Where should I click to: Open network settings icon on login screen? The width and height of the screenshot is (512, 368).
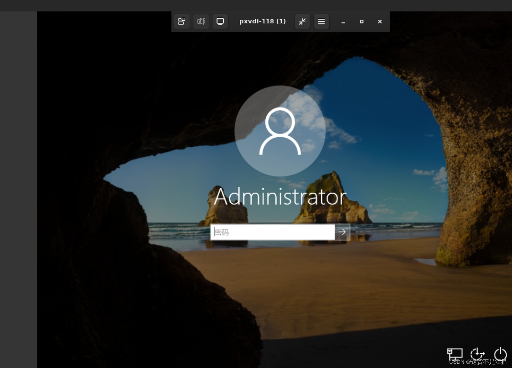click(x=455, y=354)
